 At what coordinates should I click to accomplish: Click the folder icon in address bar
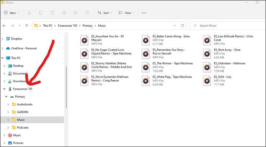36,25
